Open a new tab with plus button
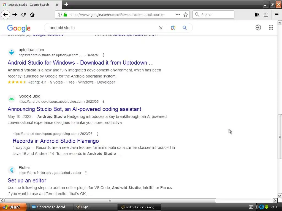The height and width of the screenshot is (211, 282). coord(66,4)
